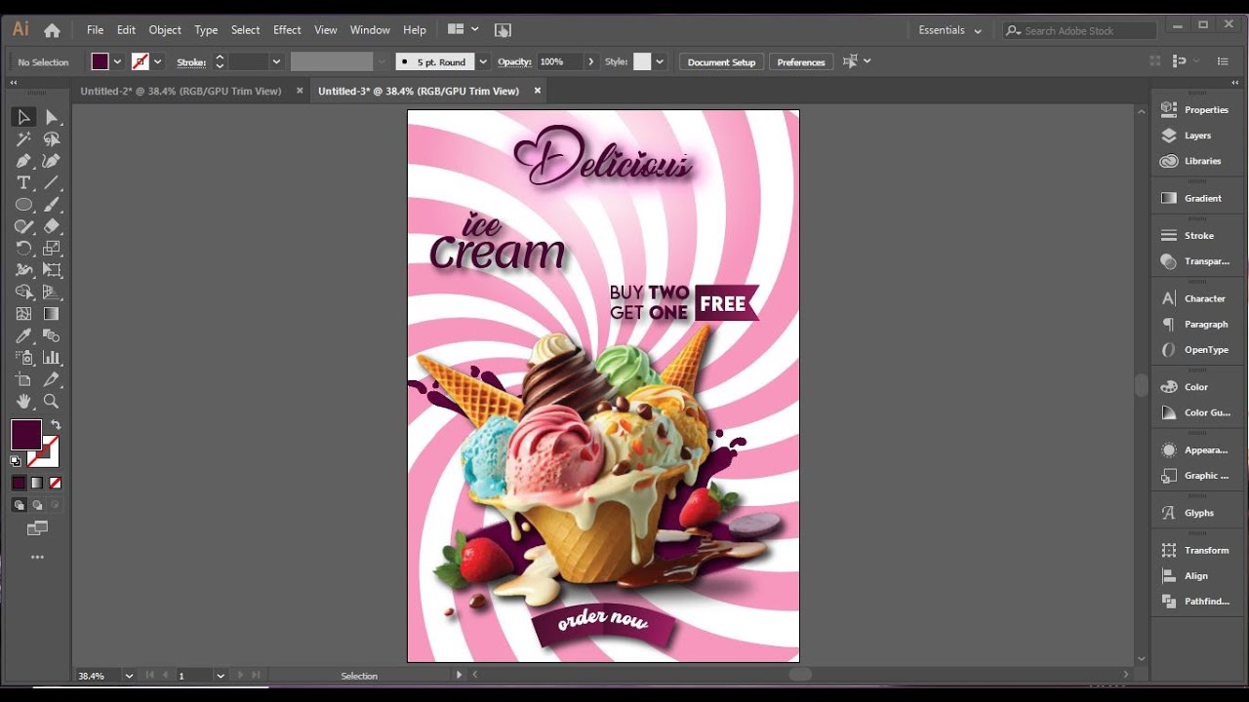This screenshot has width=1249, height=702.
Task: Click the Document Setup button
Action: pos(721,61)
